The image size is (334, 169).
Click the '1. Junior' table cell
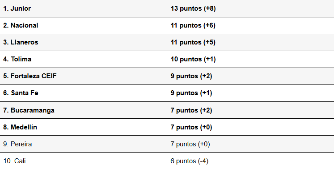pyautogui.click(x=83, y=8)
